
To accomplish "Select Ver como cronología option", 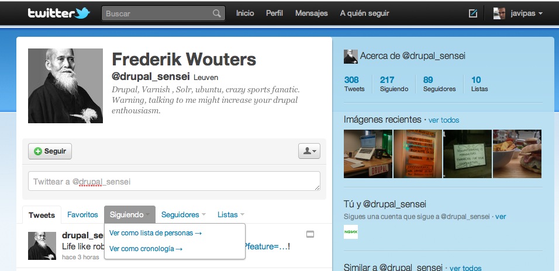I will [146, 249].
